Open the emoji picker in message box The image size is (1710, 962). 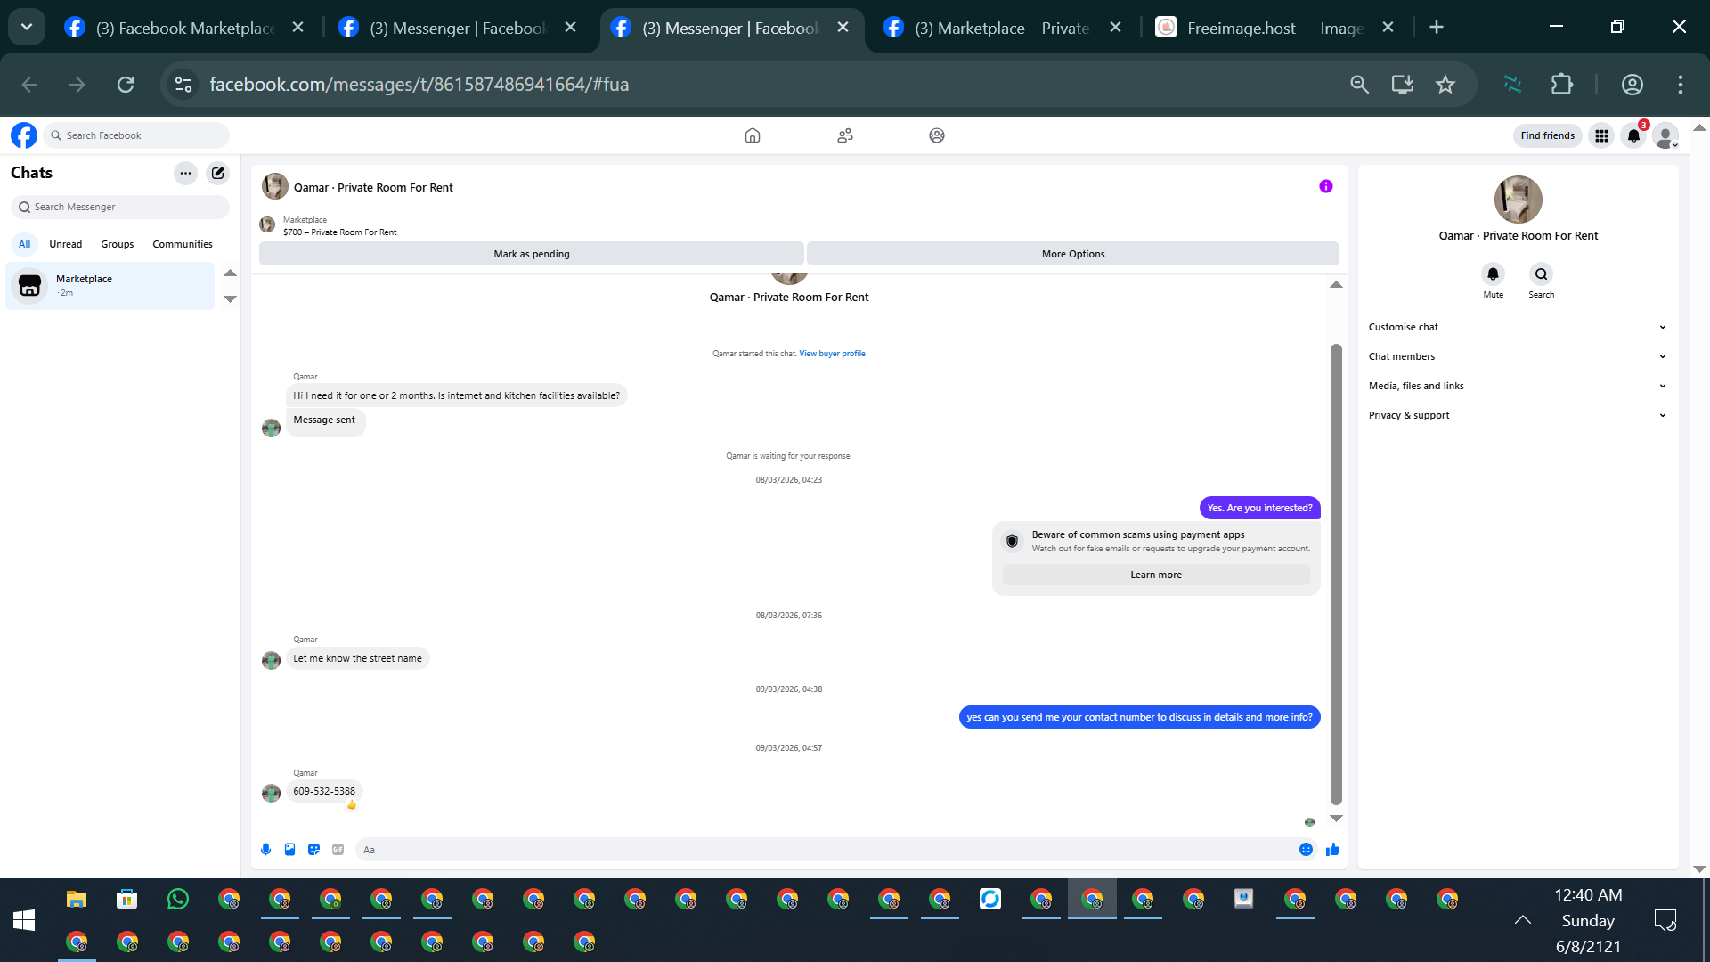click(x=1306, y=850)
